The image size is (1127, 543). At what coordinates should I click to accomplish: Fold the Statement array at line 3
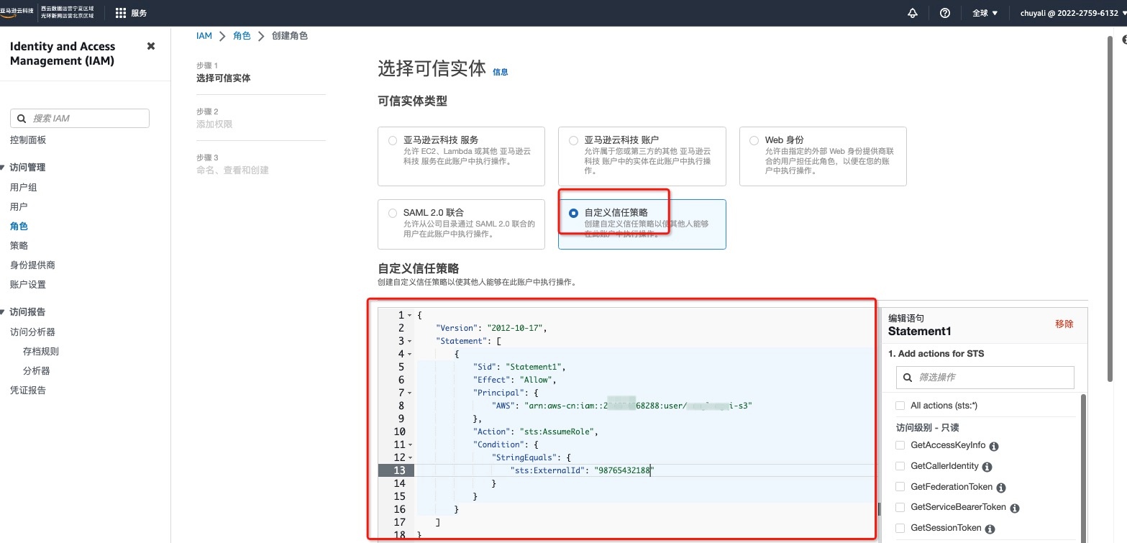pos(409,341)
